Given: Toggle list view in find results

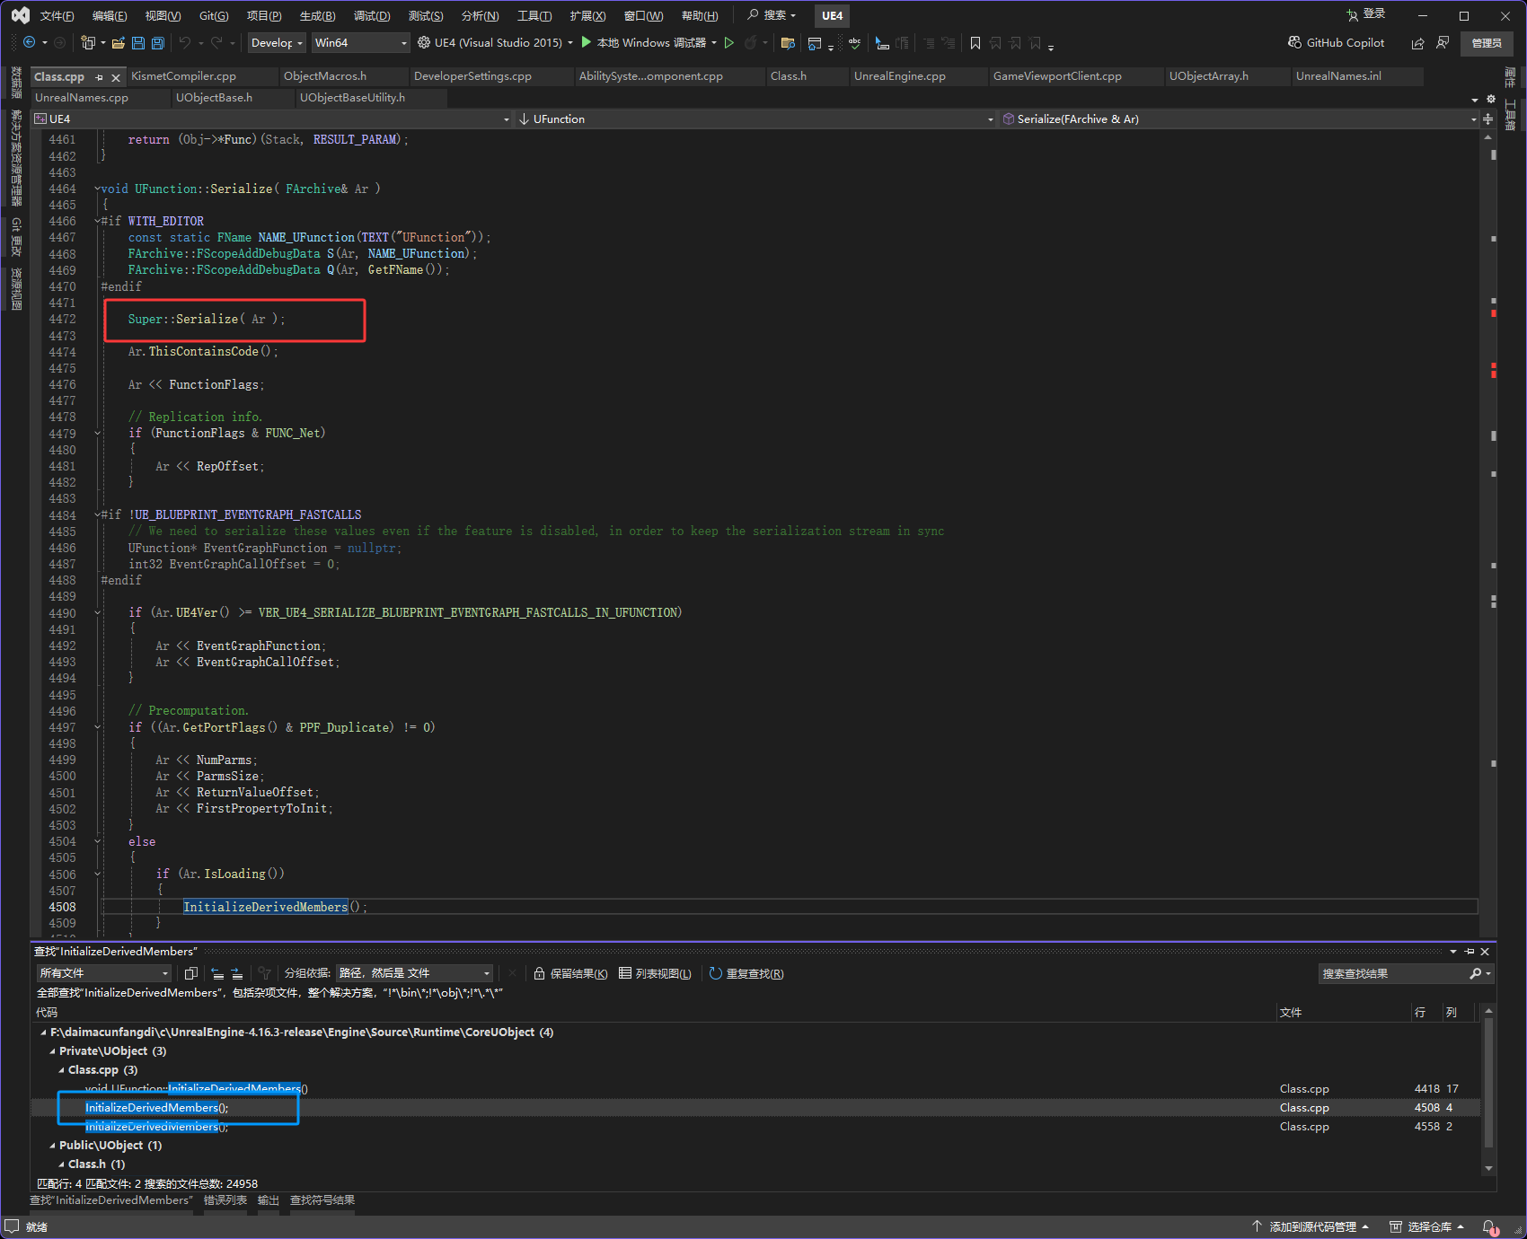Looking at the screenshot, I should (655, 973).
